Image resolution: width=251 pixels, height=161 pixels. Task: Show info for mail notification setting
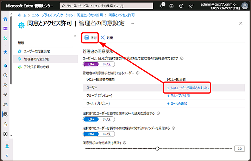click(158, 113)
